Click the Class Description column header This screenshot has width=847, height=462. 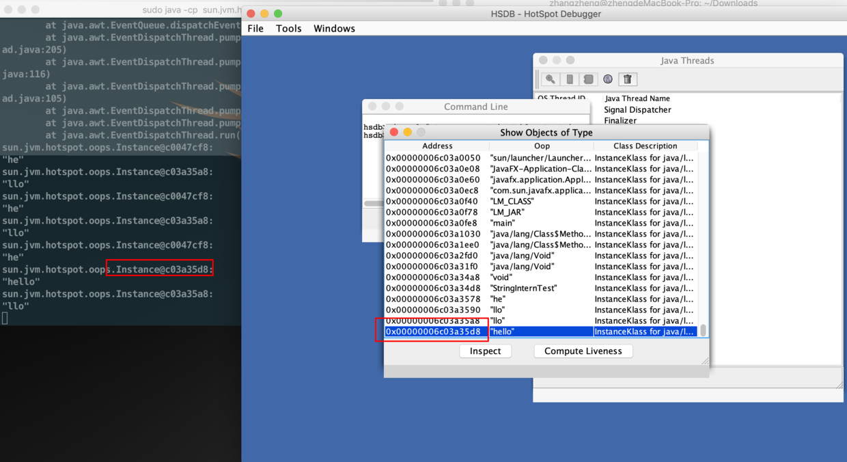point(645,146)
